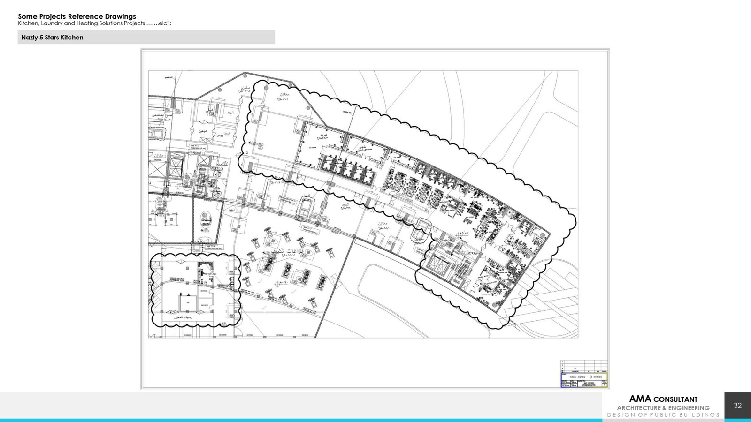The width and height of the screenshot is (751, 422).
Task: Click the AMA CONSULTANT logo text
Action: (663, 399)
